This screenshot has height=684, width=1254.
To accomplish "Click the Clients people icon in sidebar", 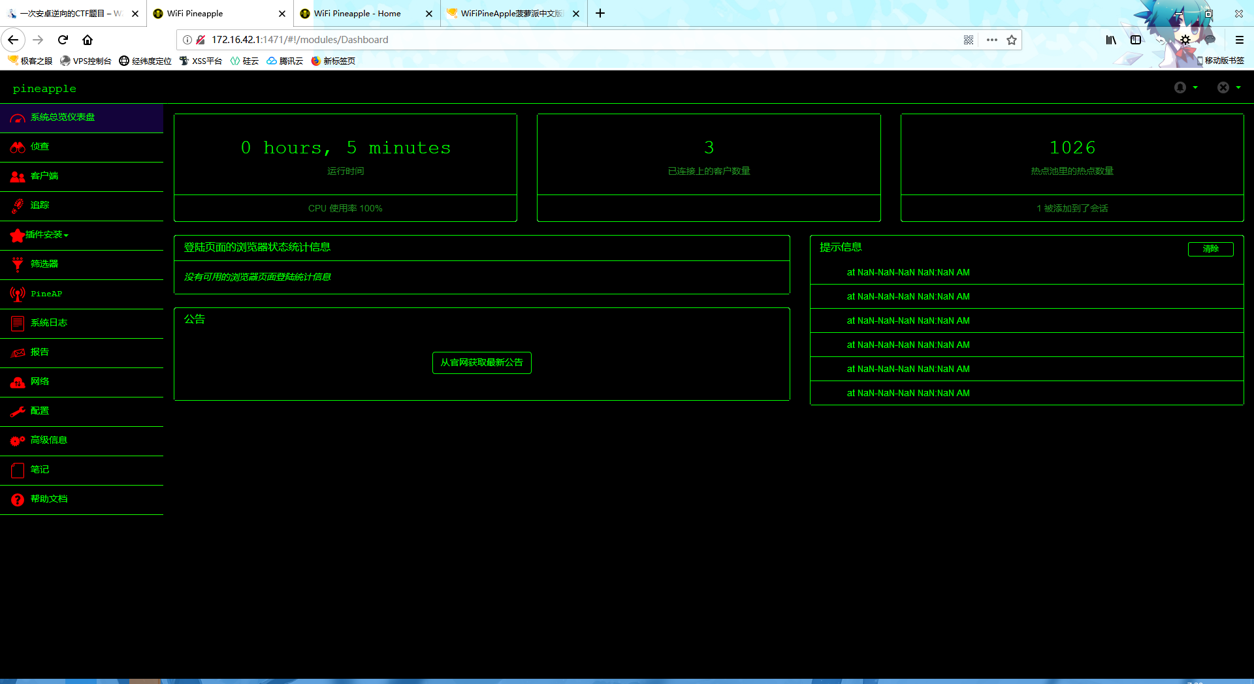I will pyautogui.click(x=18, y=177).
